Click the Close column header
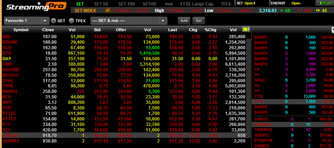Screen dimensions: 334x148 tap(48, 30)
